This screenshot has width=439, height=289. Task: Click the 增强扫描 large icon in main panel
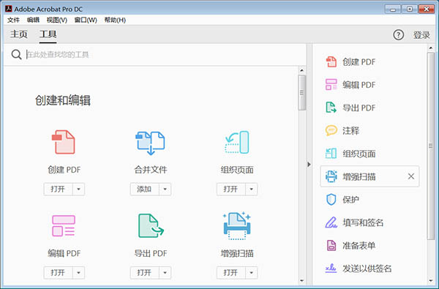tap(237, 225)
